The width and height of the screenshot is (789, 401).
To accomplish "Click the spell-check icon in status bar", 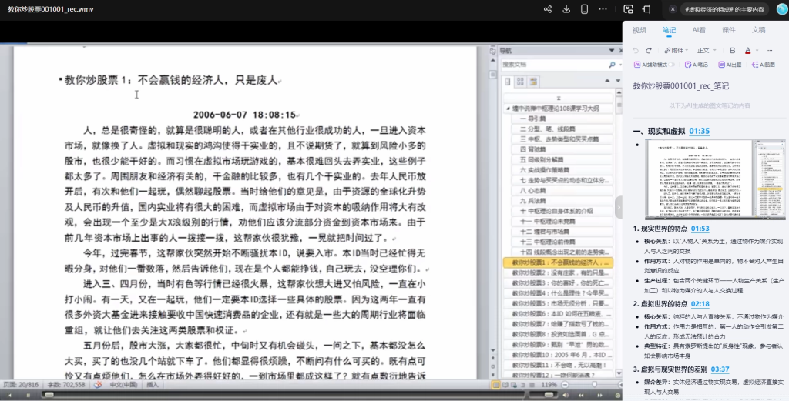I will point(98,385).
